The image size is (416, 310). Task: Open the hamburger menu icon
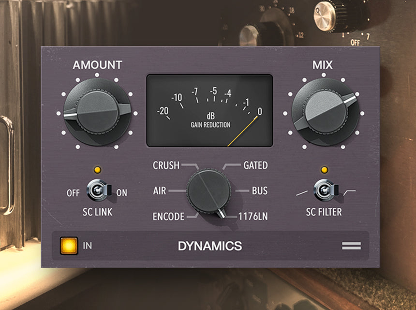pyautogui.click(x=351, y=246)
